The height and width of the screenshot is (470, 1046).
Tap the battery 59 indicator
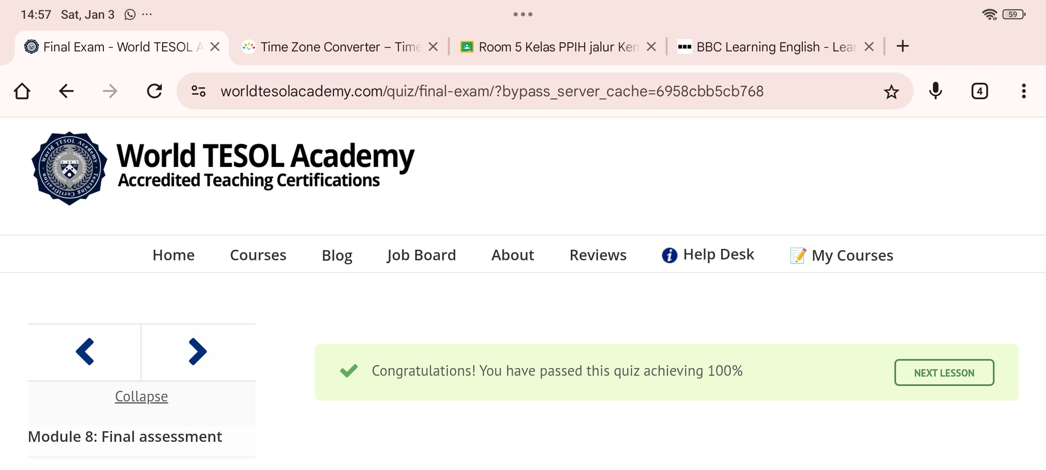pos(1014,15)
